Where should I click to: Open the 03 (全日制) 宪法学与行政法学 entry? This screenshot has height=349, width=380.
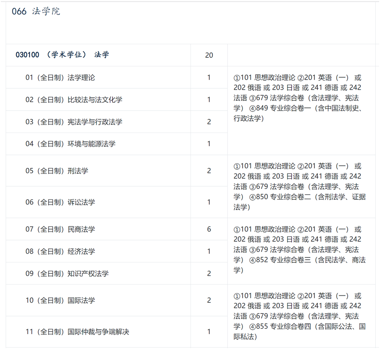(74, 122)
